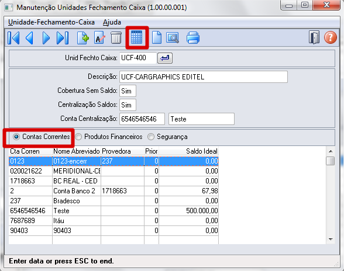Print using the printer icon
The height and width of the screenshot is (271, 344).
[x=193, y=38]
